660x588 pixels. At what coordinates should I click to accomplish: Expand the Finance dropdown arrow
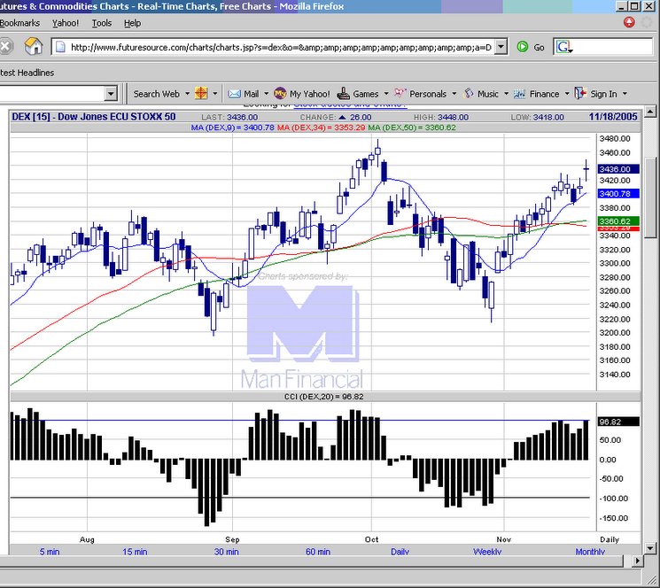[x=567, y=94]
